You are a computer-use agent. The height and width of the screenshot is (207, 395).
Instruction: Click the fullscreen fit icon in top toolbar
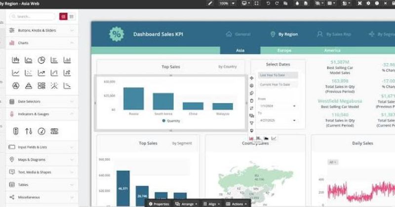[x=256, y=3]
